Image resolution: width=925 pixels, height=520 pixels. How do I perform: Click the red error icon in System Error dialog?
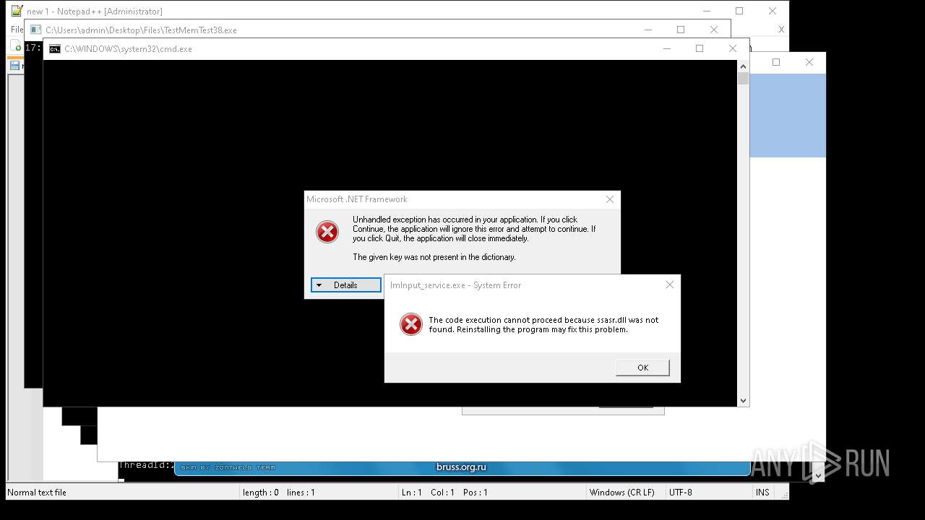[411, 324]
